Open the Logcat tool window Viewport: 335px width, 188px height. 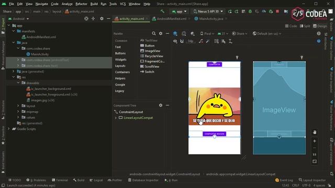click(96, 180)
